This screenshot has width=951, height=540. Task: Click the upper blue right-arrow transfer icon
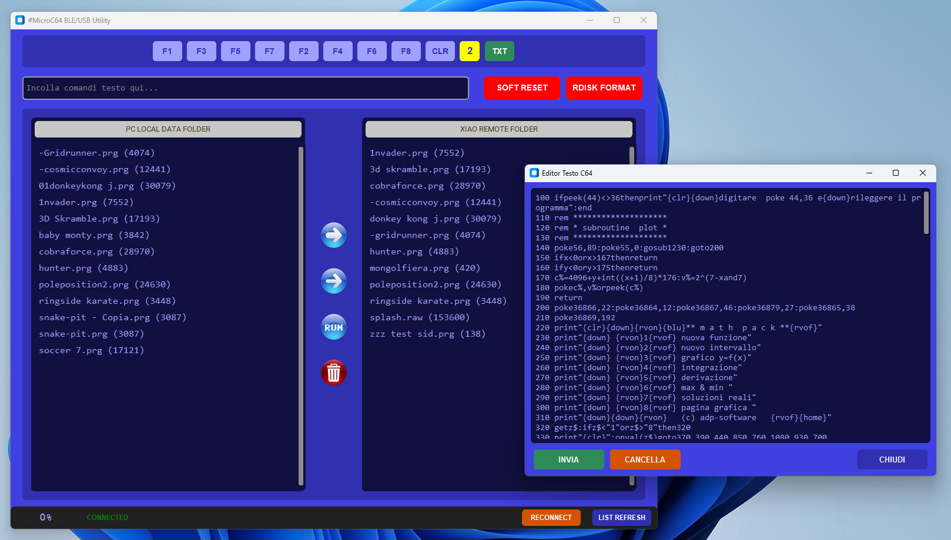pyautogui.click(x=333, y=236)
